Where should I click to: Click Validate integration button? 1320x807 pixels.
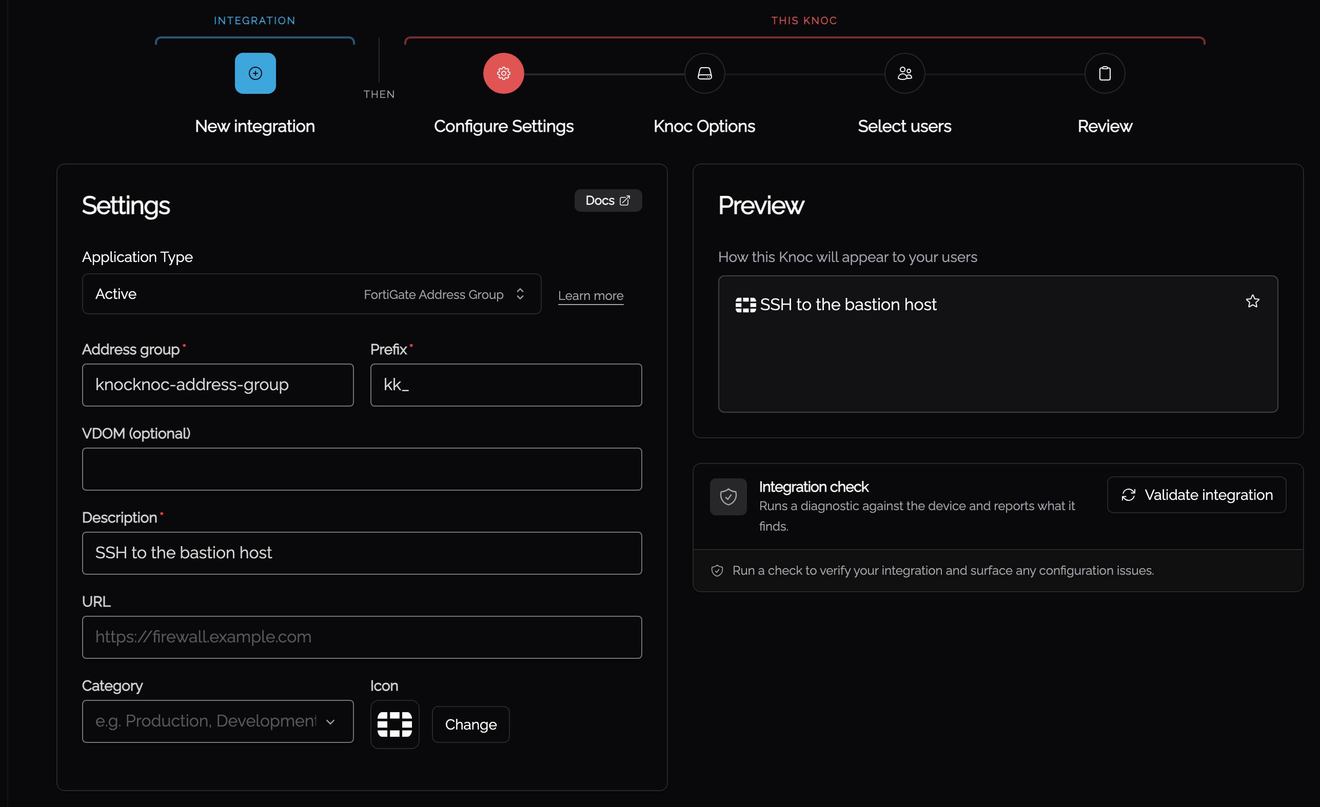pyautogui.click(x=1196, y=495)
